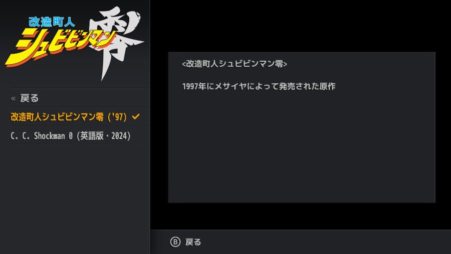This screenshot has height=254, width=451.
Task: Click the blue 改造町人 logo text
Action: 52,22
